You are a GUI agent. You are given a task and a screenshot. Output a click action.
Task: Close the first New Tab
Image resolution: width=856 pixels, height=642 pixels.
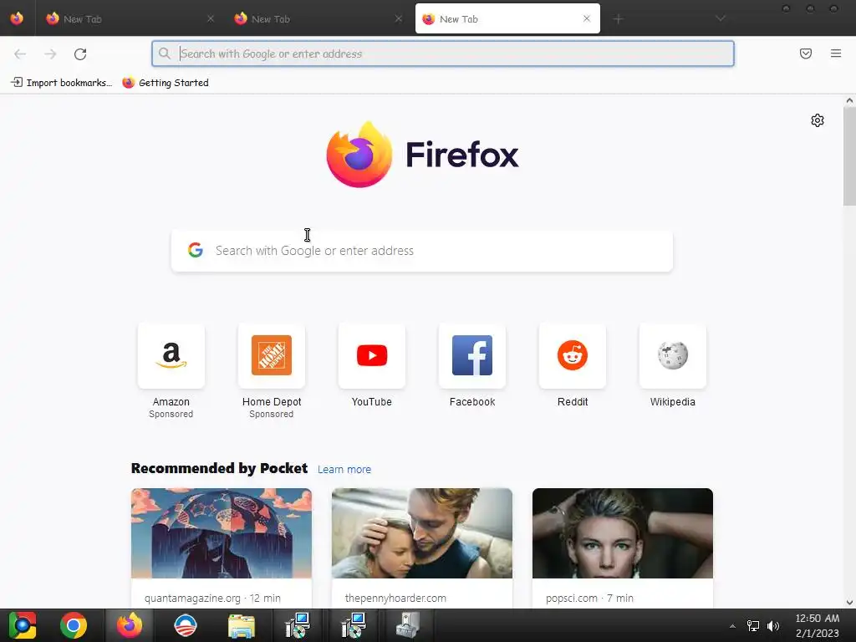[211, 18]
